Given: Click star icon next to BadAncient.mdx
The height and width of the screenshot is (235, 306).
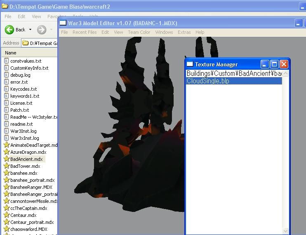Looking at the screenshot, I should click(x=7, y=159).
